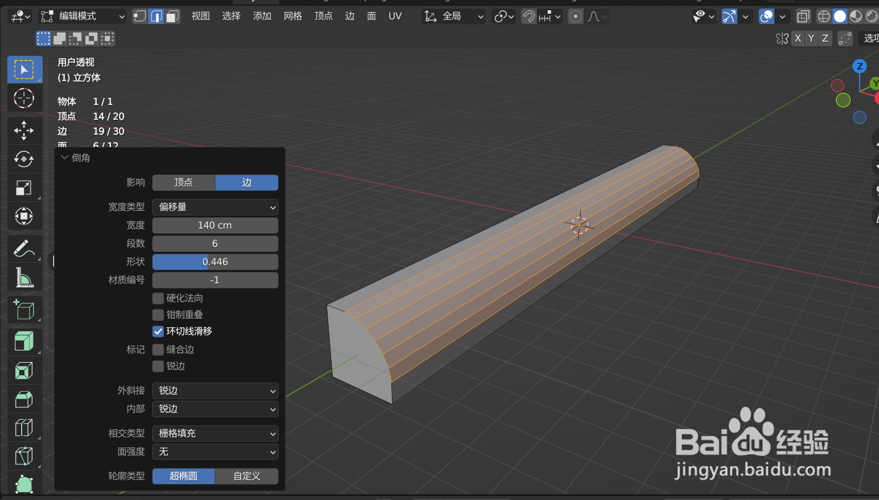This screenshot has height=500, width=879.
Task: Select the Measure tool
Action: click(24, 277)
